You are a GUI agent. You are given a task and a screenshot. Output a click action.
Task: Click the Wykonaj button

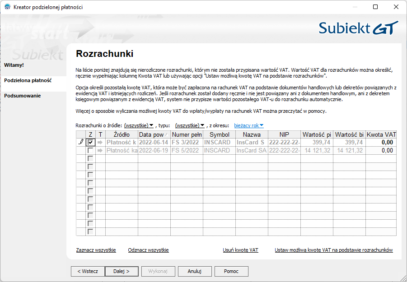[x=158, y=271]
